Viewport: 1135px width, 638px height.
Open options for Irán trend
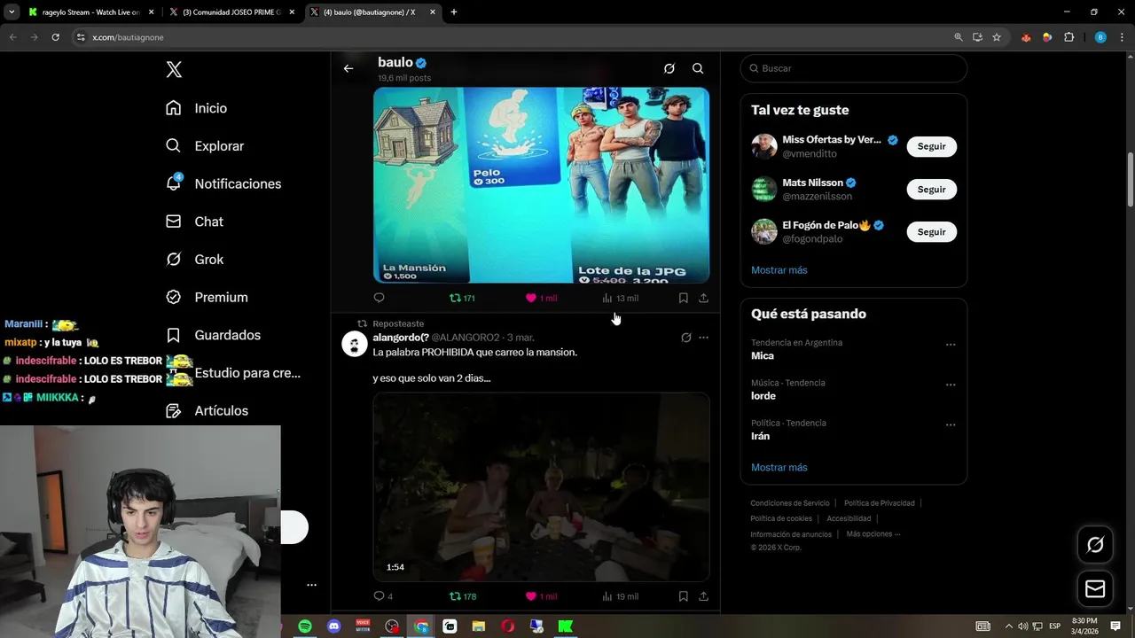coord(951,425)
